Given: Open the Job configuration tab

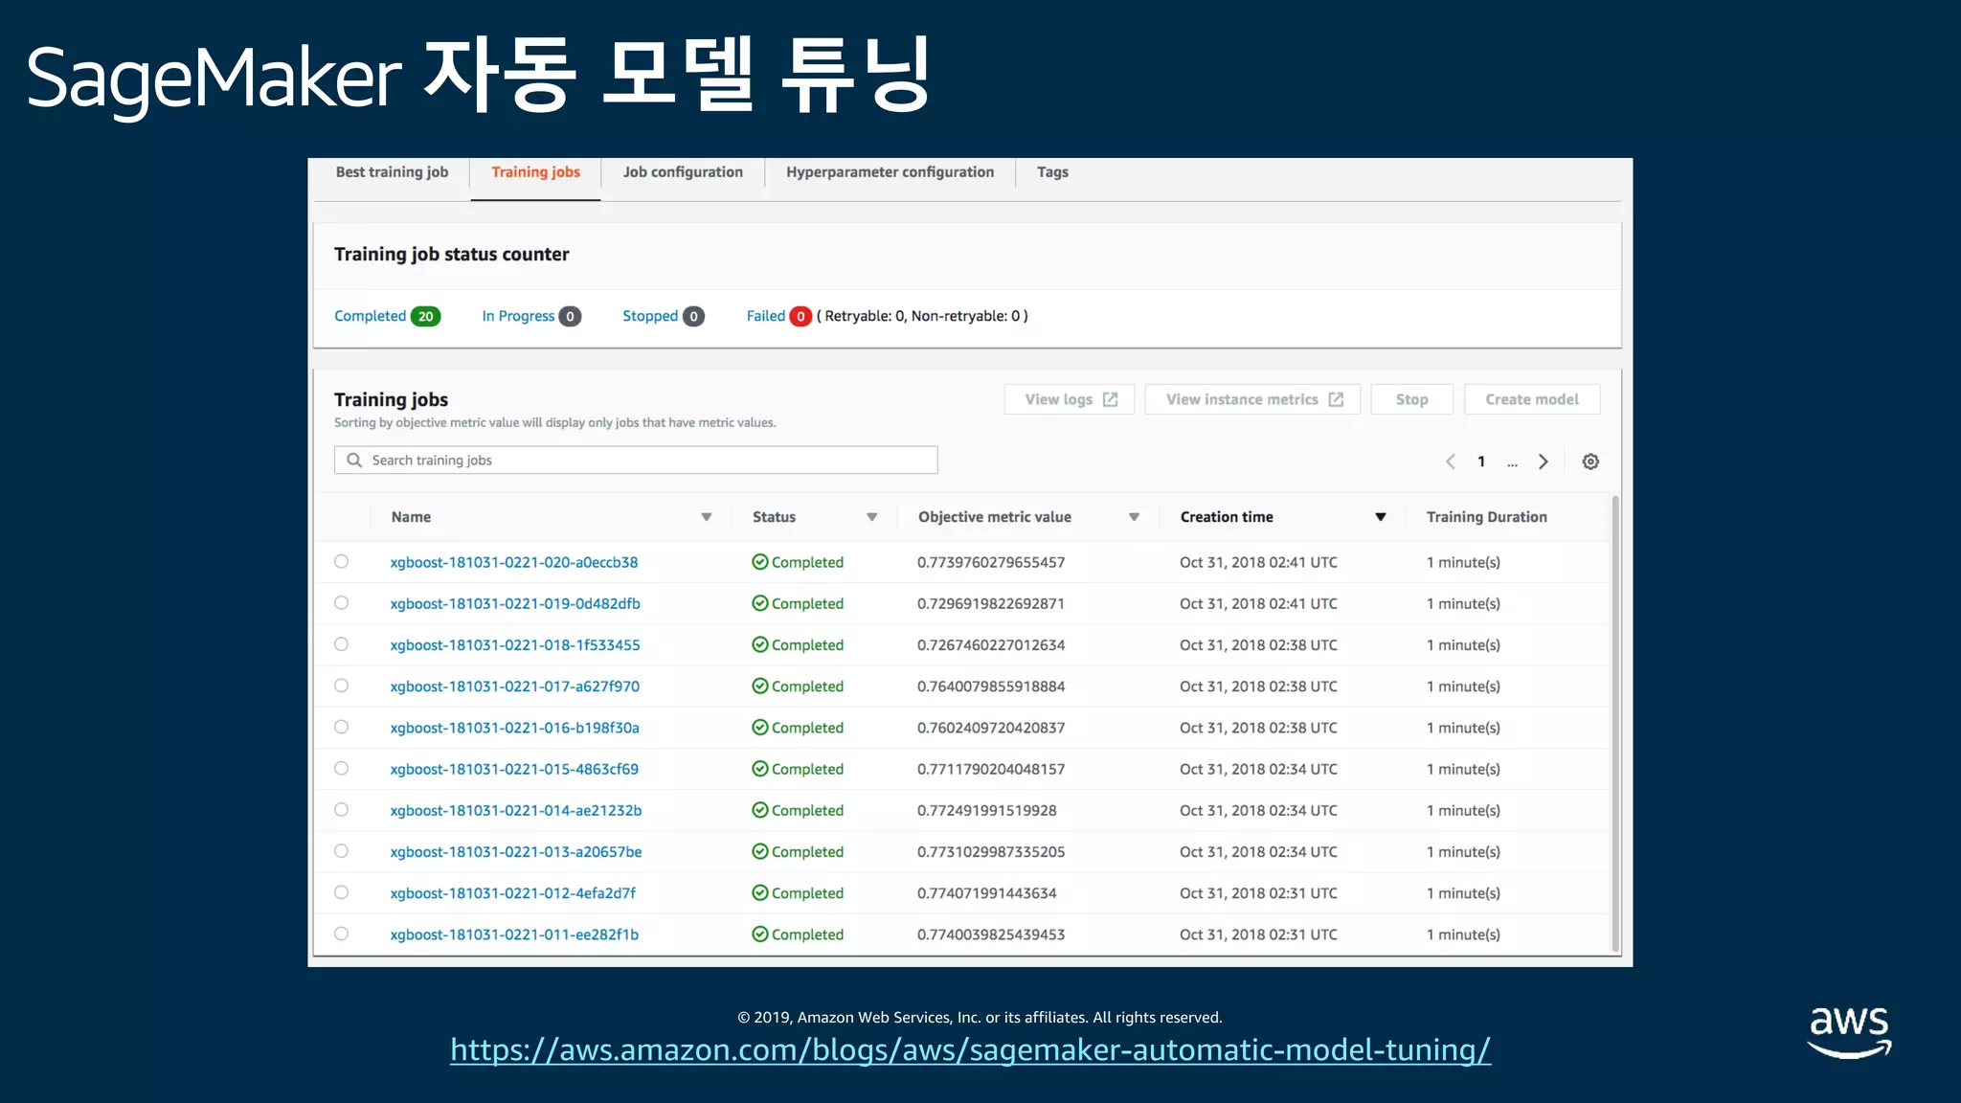Looking at the screenshot, I should 683,172.
